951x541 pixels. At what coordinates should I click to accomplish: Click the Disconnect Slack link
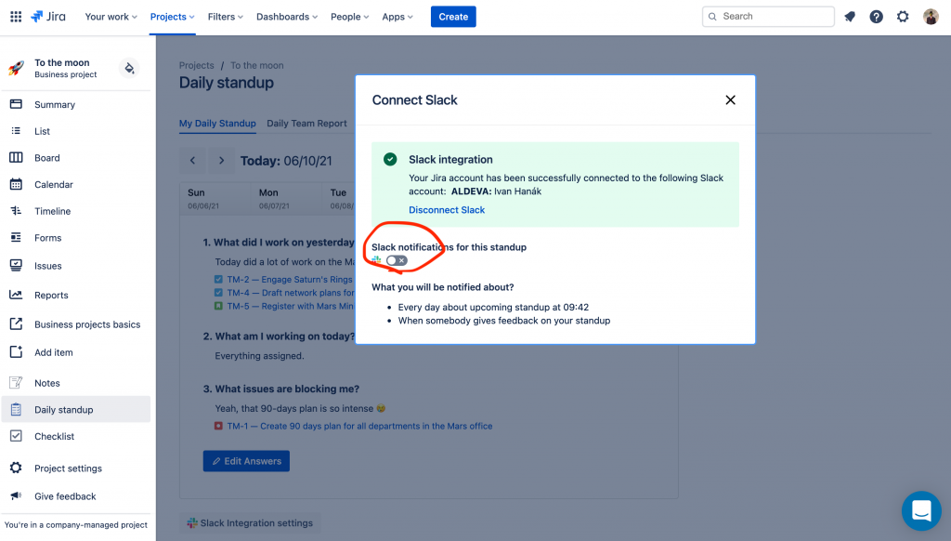pyautogui.click(x=447, y=210)
